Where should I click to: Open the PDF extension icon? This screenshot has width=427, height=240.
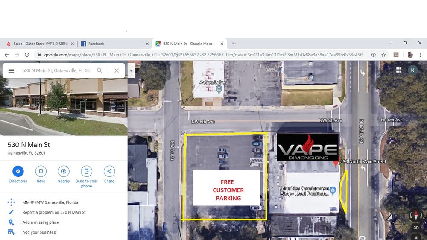tap(396, 55)
